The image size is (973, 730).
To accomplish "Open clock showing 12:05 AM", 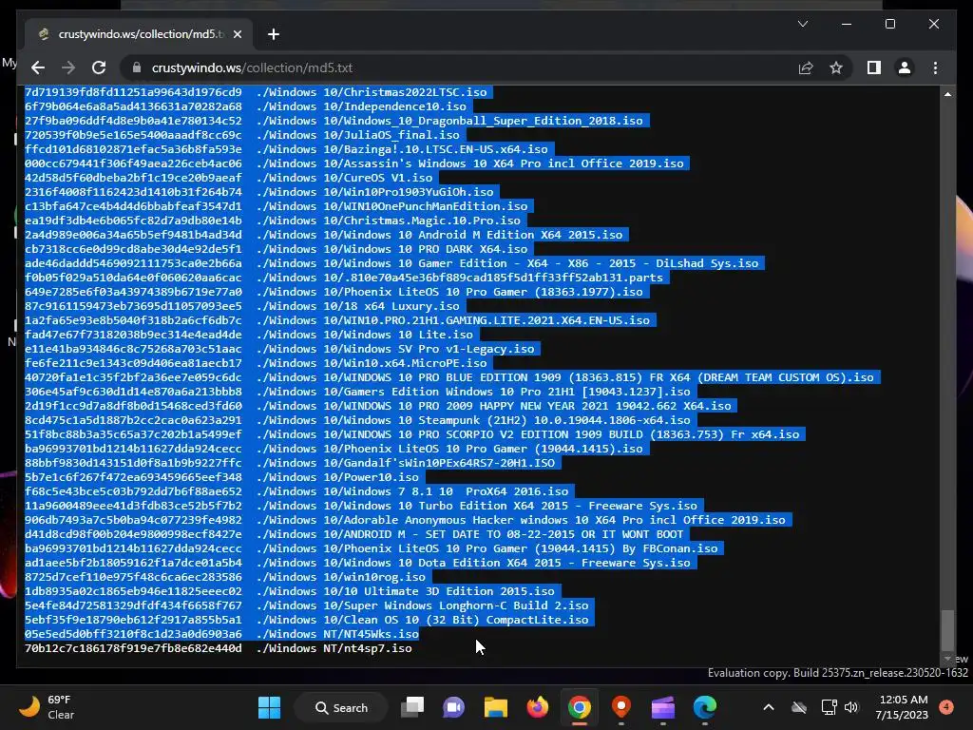I will point(902,707).
